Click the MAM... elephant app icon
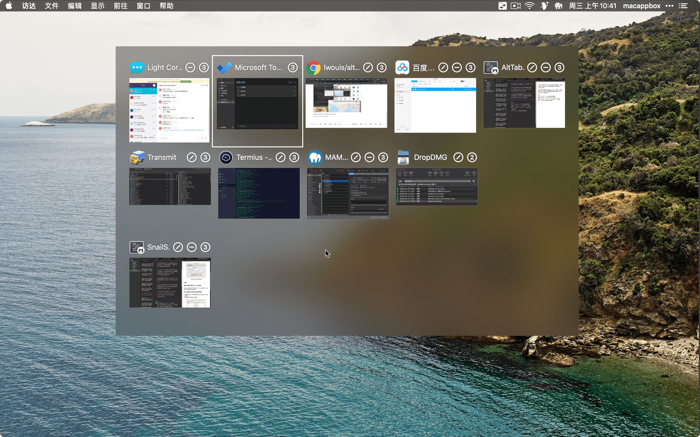Viewport: 700px width, 437px height. (315, 157)
